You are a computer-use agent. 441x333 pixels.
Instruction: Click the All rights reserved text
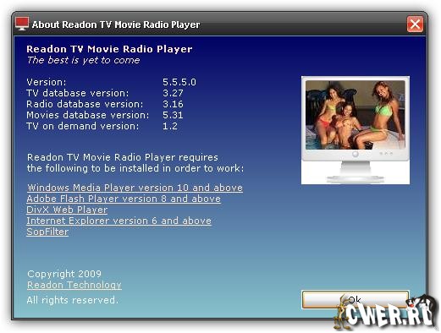tap(72, 300)
